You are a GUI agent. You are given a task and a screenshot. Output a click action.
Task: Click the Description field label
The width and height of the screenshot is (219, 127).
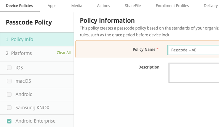[149, 67]
